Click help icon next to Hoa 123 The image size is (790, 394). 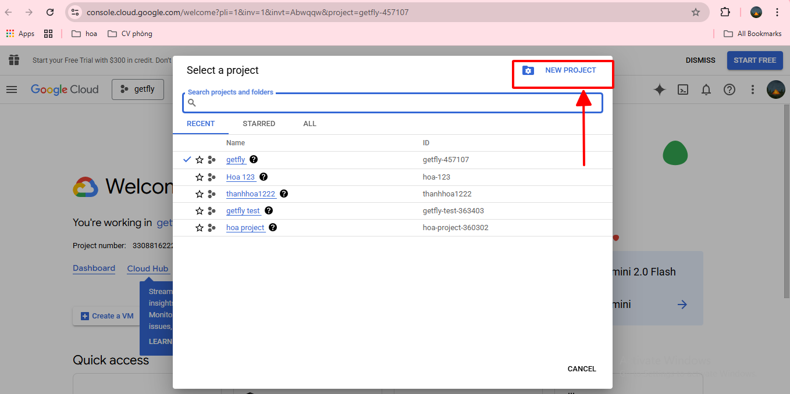(264, 177)
